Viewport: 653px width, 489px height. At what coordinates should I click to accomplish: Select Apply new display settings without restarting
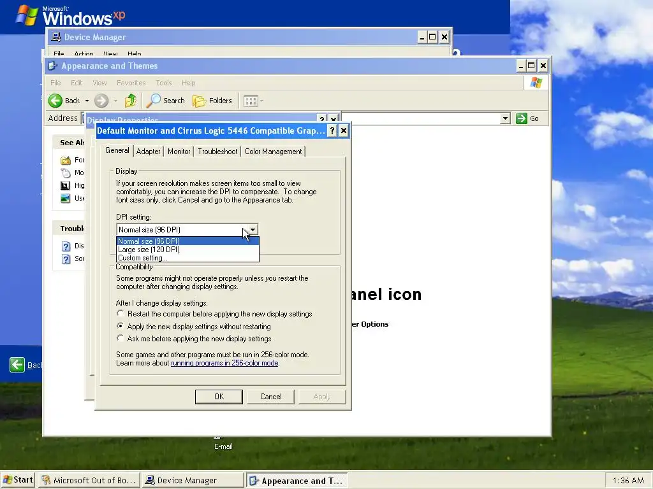121,326
